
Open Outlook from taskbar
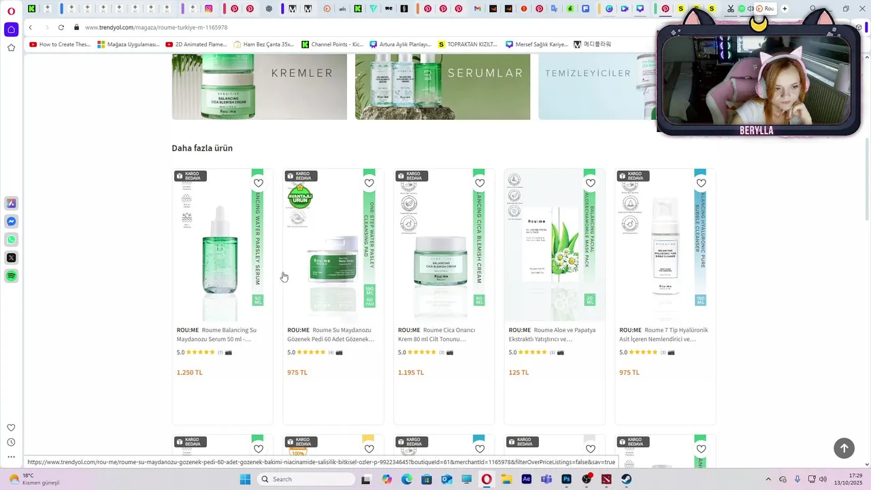tap(446, 479)
